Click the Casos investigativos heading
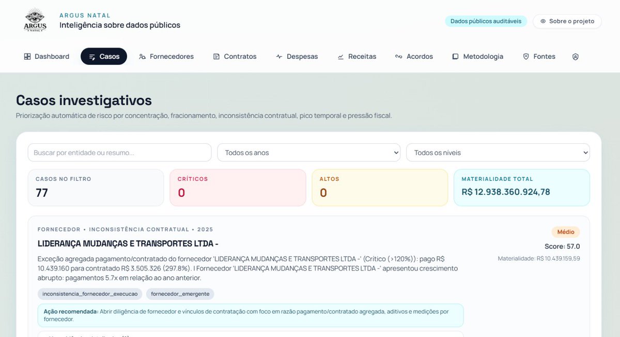The width and height of the screenshot is (620, 337). [84, 100]
